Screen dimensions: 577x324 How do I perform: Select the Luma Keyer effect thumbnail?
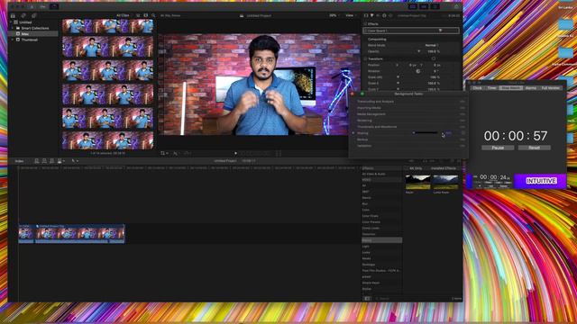(445, 182)
